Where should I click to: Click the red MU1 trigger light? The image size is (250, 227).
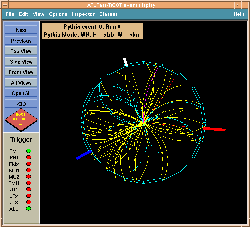[x=29, y=170]
